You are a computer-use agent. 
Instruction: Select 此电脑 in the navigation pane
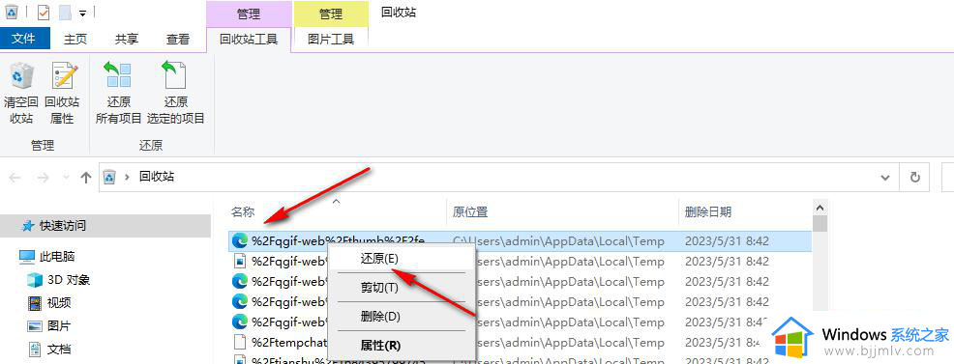57,257
